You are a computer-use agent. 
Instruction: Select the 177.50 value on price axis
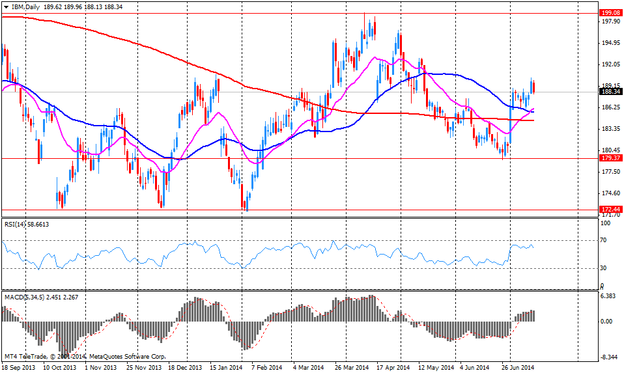611,172
